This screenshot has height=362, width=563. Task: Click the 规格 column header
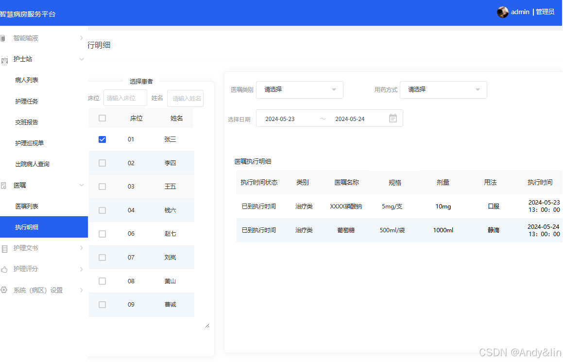[394, 182]
